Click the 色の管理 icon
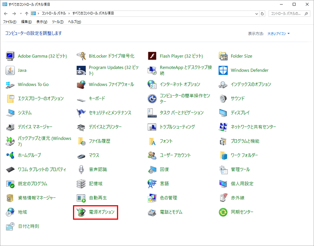The width and height of the screenshot is (314, 246). pyautogui.click(x=152, y=198)
